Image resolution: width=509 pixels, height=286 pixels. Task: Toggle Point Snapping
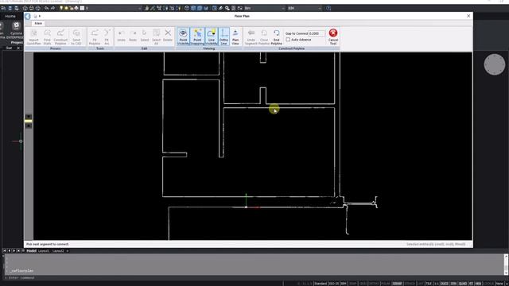pos(197,37)
